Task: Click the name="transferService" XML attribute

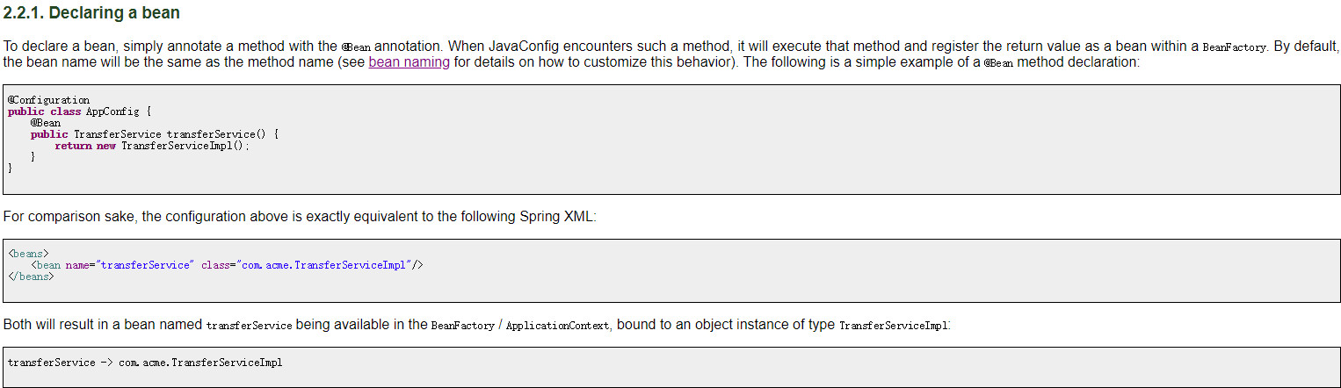Action: (x=128, y=265)
